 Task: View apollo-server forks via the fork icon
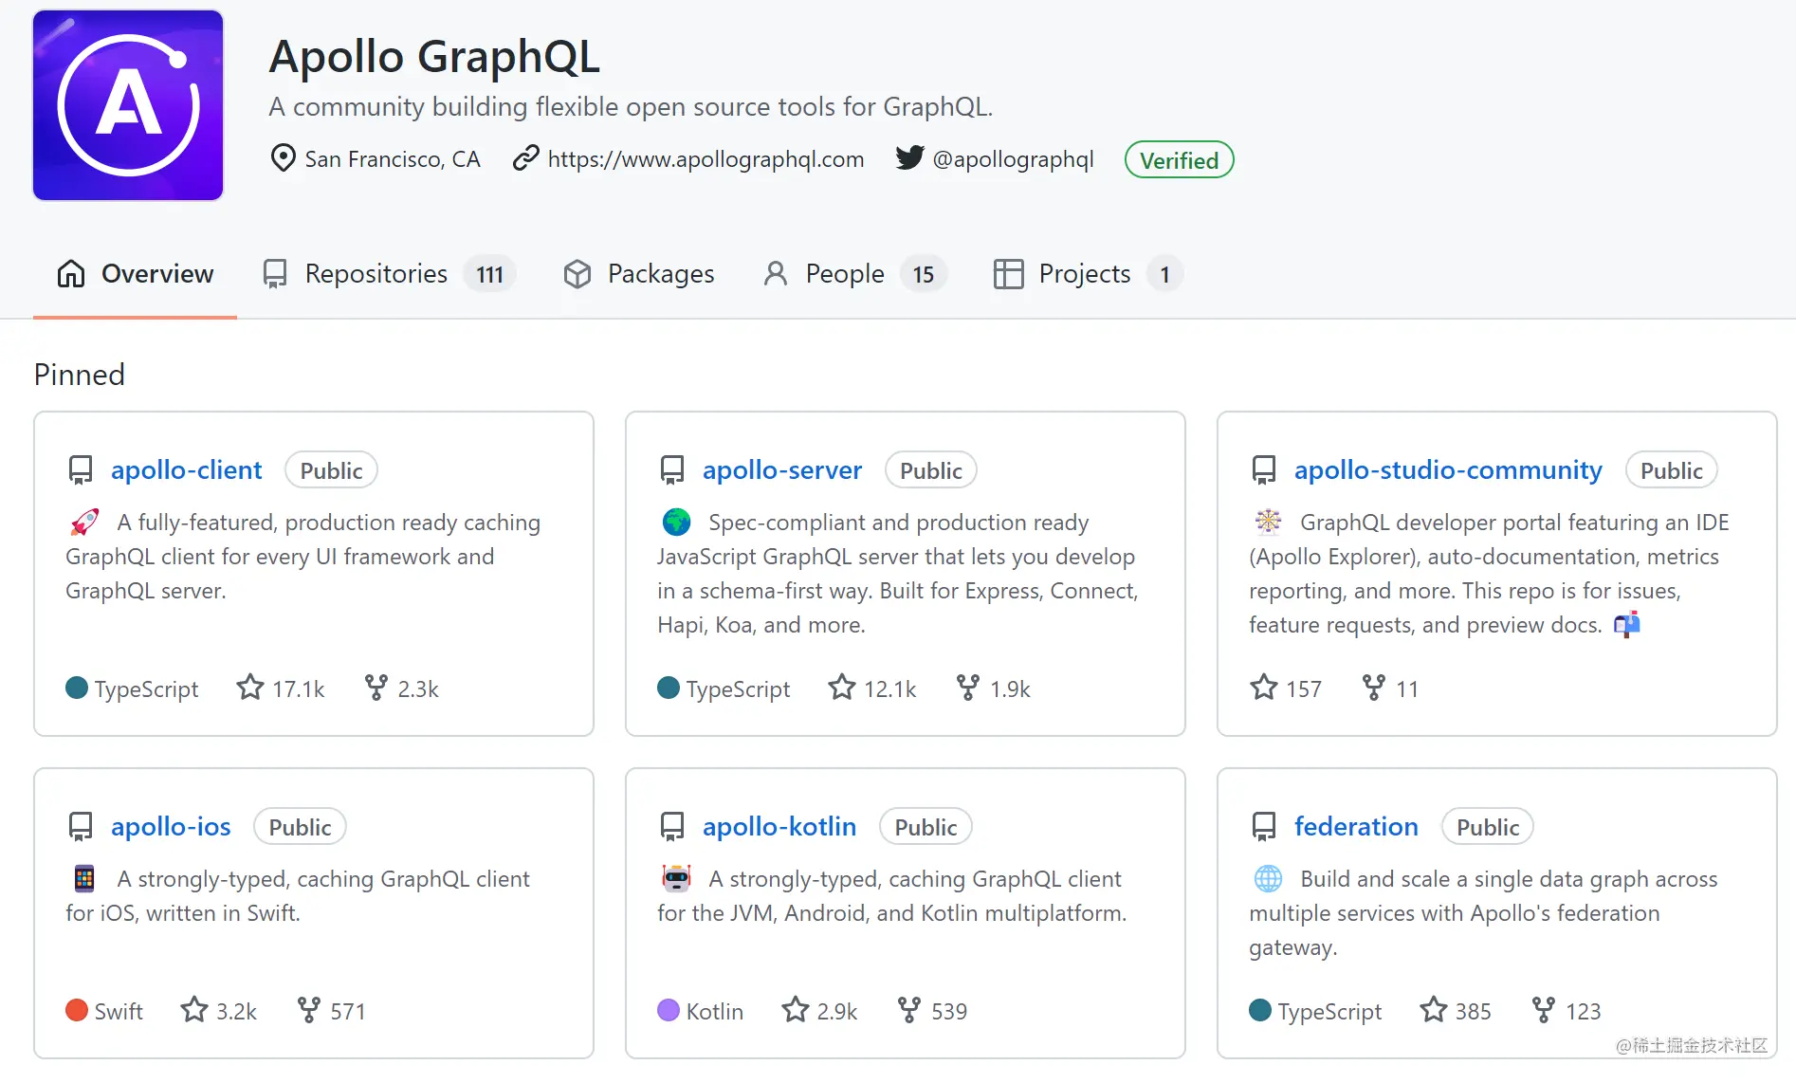point(968,688)
